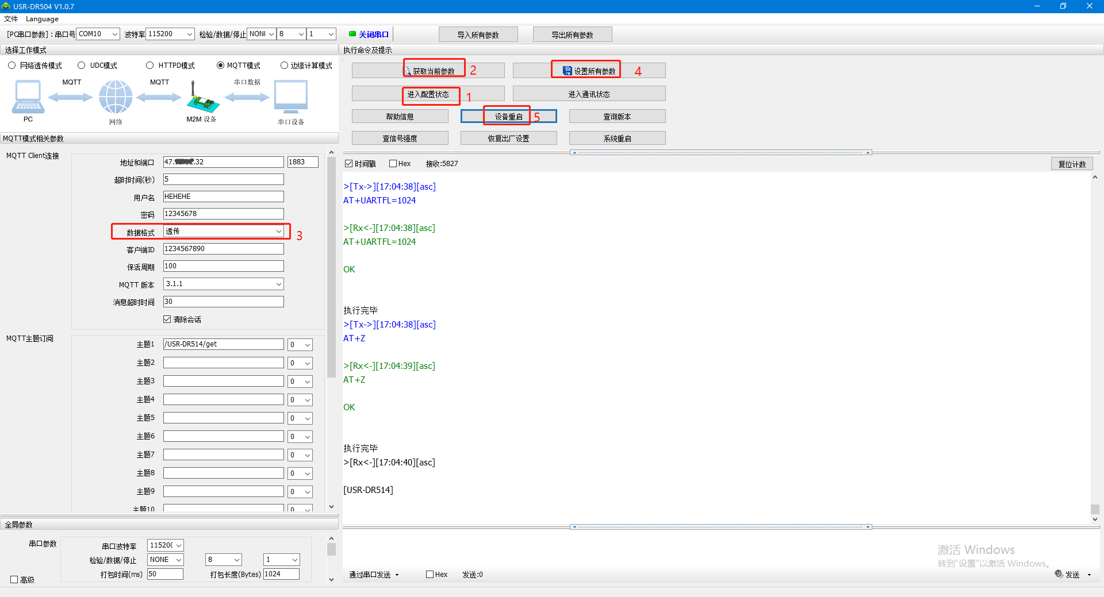Open the 串口号 COM10 dropdown
This screenshot has width=1104, height=597.
[114, 34]
